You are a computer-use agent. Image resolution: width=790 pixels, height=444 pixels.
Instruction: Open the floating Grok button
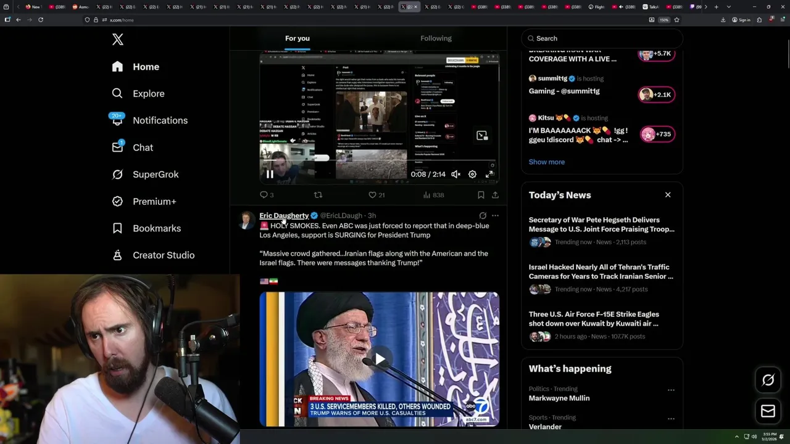pyautogui.click(x=768, y=380)
